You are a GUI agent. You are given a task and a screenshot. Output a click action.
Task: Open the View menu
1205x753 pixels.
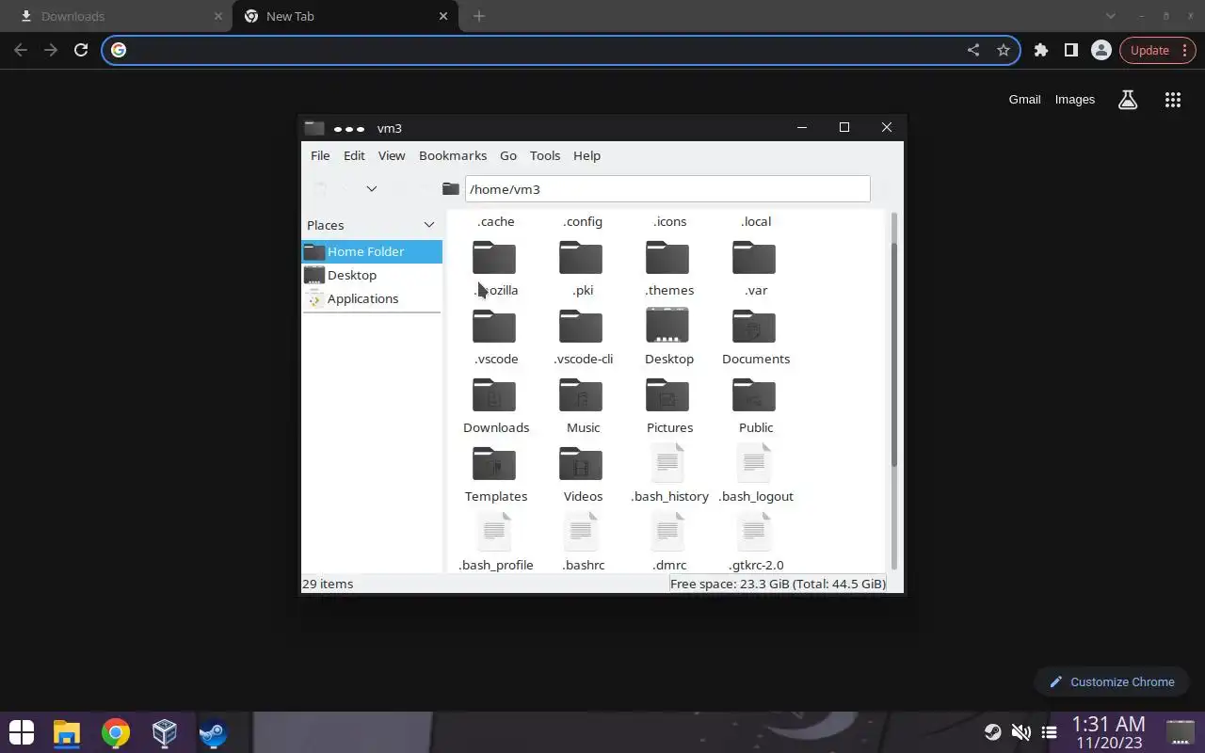pyautogui.click(x=392, y=155)
